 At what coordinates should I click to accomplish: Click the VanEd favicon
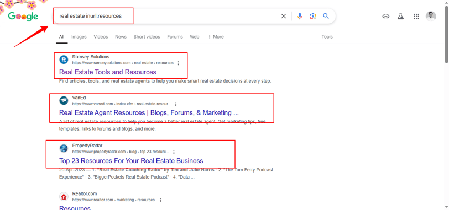pyautogui.click(x=64, y=101)
